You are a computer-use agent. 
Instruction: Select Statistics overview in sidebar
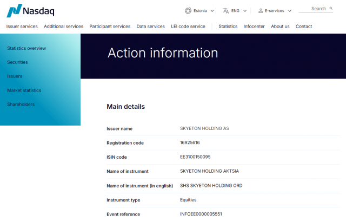[x=26, y=48]
